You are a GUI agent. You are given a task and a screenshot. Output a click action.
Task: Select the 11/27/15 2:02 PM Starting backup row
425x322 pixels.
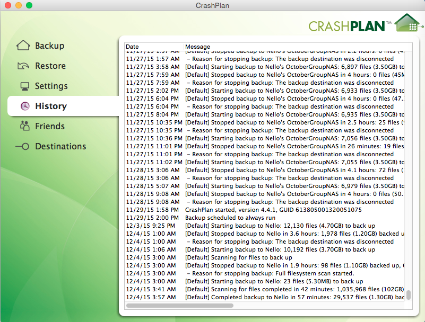click(x=265, y=91)
